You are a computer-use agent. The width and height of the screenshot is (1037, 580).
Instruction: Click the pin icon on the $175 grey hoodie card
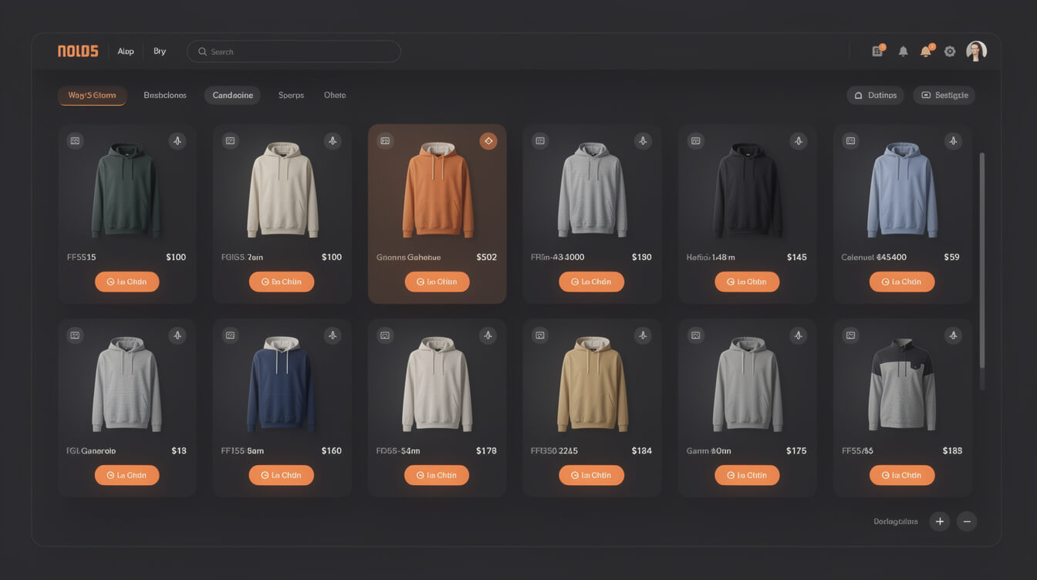799,335
